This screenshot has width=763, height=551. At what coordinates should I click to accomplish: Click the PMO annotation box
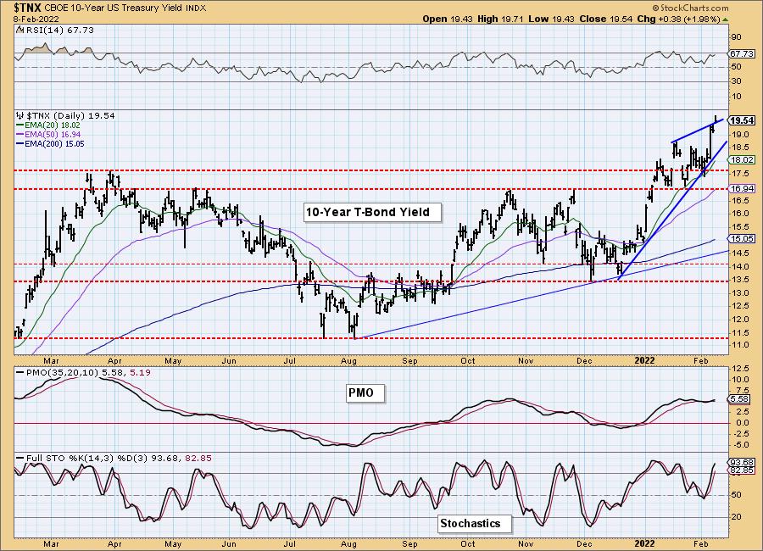click(x=365, y=392)
